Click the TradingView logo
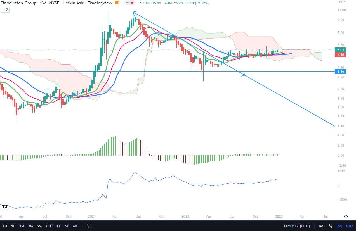Viewport: 356px width, 231px height. point(5,206)
